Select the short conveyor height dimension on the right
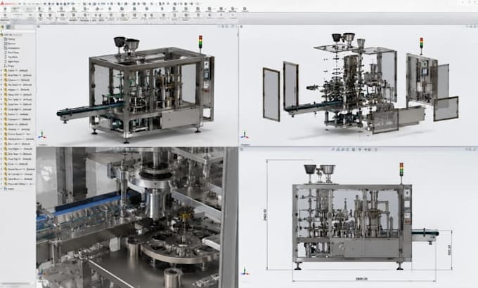 (449, 250)
